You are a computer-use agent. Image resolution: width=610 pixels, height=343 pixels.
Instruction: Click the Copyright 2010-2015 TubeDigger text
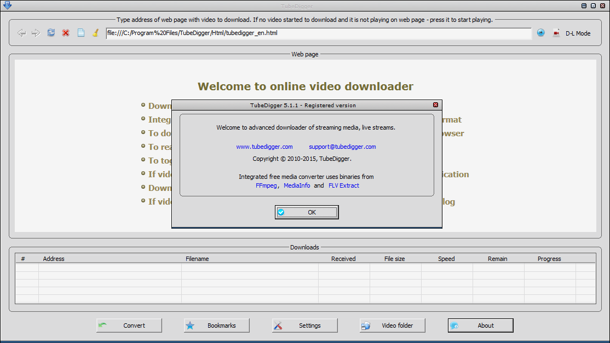(x=302, y=159)
